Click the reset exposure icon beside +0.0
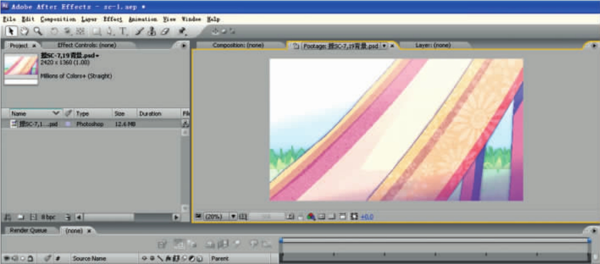600x264 pixels. (354, 216)
